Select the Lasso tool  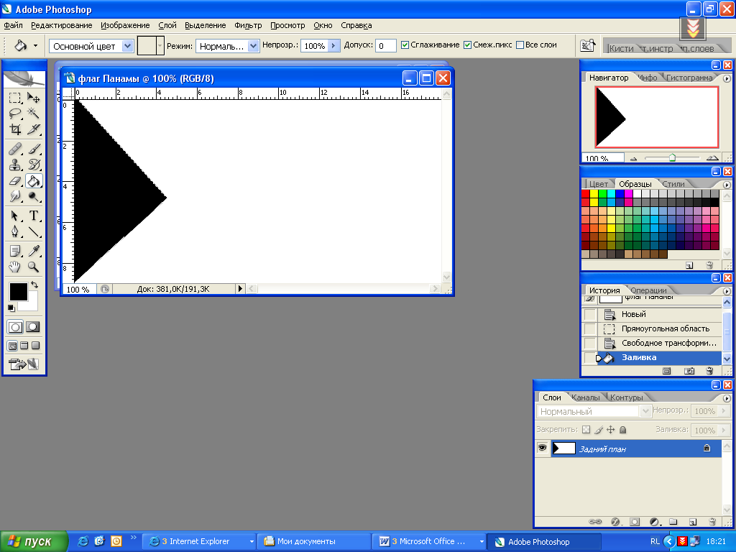pyautogui.click(x=15, y=113)
